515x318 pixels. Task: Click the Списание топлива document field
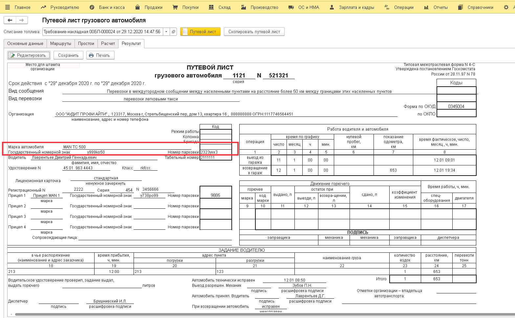102,32
